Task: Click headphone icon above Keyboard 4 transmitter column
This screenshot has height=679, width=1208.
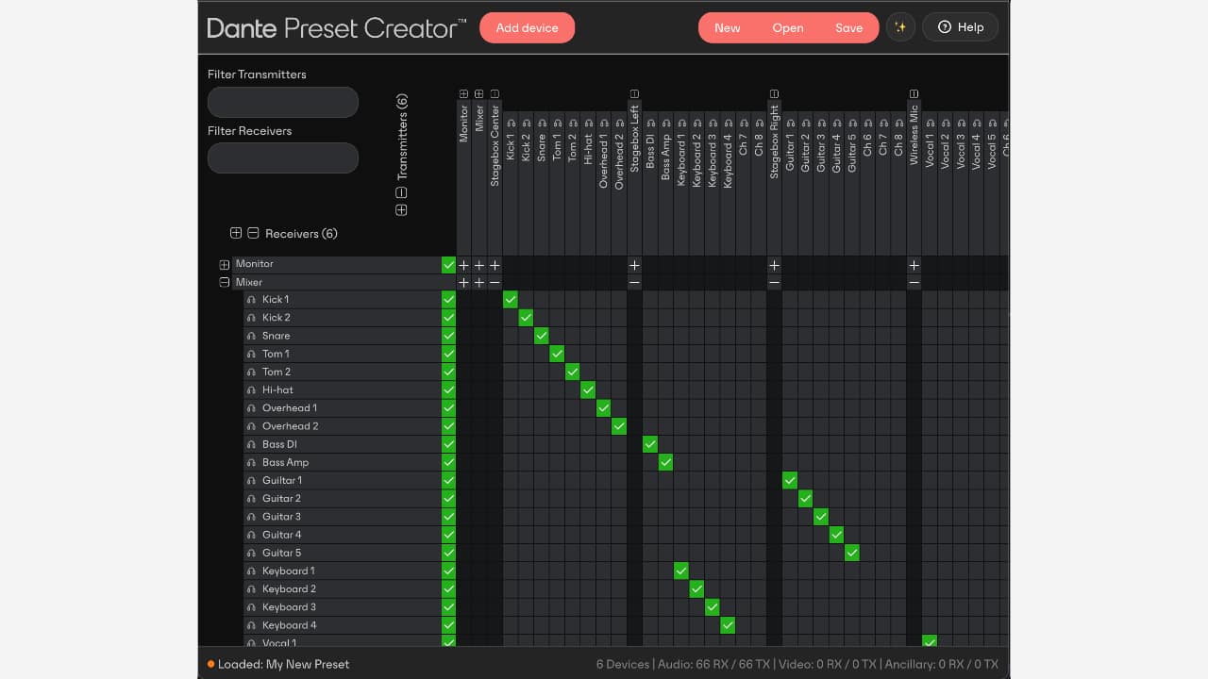Action: click(728, 124)
